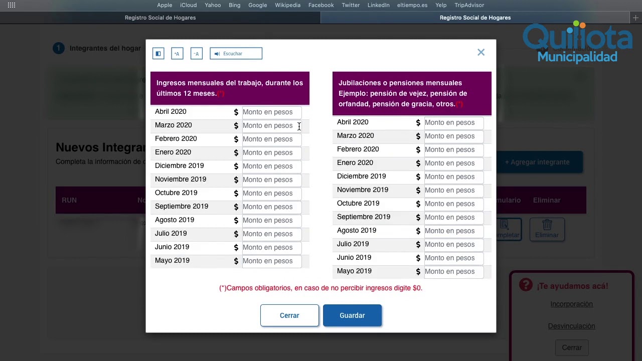Open Twitter bookmark
Image resolution: width=642 pixels, height=361 pixels.
tap(351, 5)
